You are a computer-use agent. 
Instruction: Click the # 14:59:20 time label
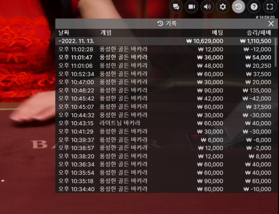265,17
